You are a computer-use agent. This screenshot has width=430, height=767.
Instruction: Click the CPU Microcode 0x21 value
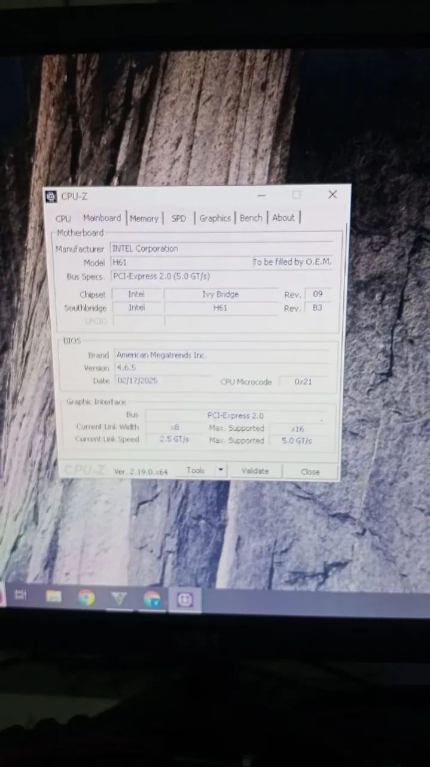click(303, 382)
